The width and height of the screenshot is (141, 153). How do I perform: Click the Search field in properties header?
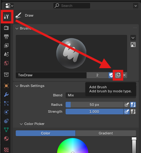point(72,6)
